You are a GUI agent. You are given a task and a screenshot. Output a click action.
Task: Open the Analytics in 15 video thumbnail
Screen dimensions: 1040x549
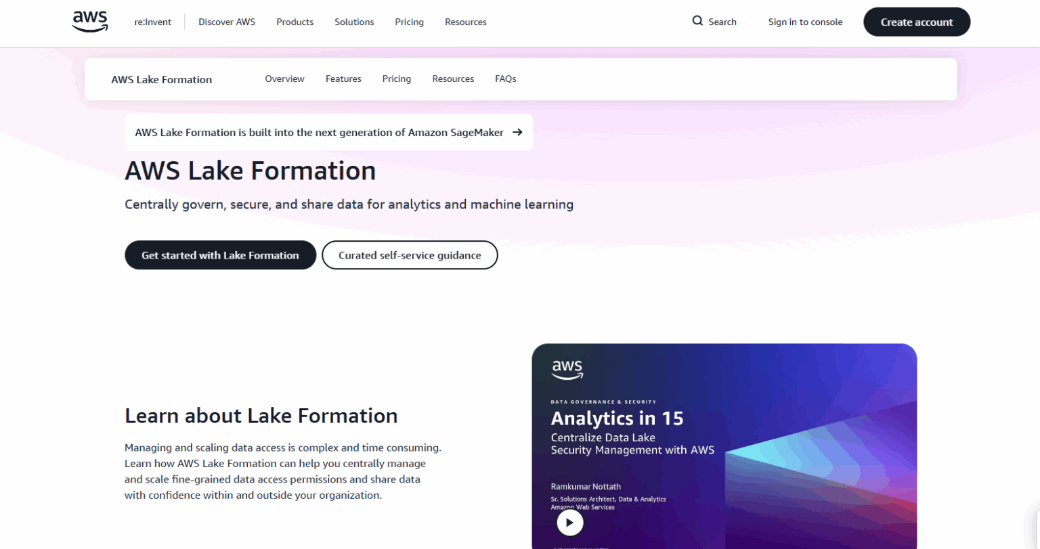pos(724,446)
